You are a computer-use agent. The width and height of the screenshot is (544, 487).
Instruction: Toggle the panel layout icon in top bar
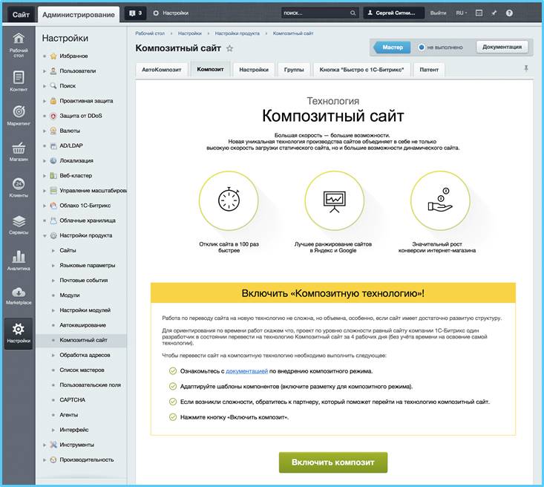pyautogui.click(x=479, y=13)
